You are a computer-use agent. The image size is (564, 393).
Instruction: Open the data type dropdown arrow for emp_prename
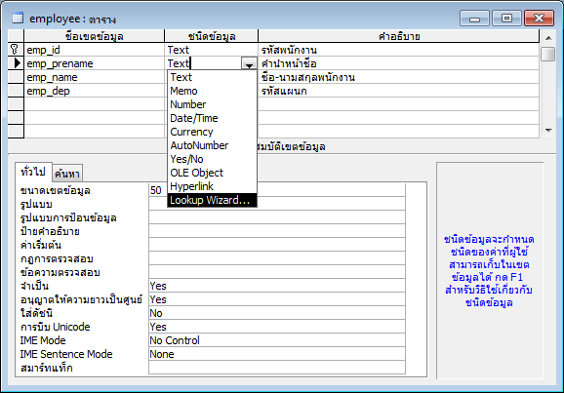(249, 63)
